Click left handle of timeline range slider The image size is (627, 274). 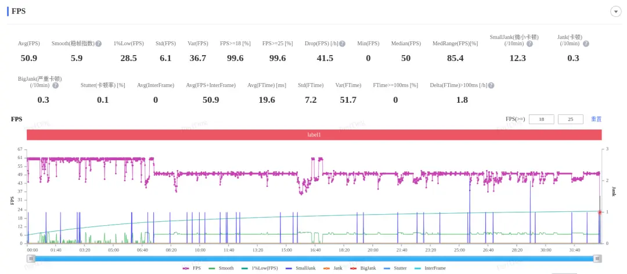click(31, 259)
